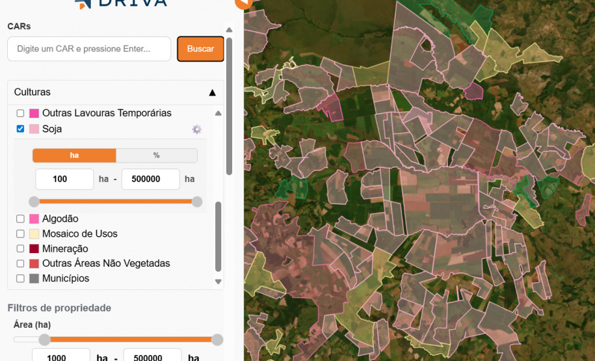Click the Culturas list scrollbar thumb
Image resolution: width=595 pixels, height=361 pixels.
point(218,237)
